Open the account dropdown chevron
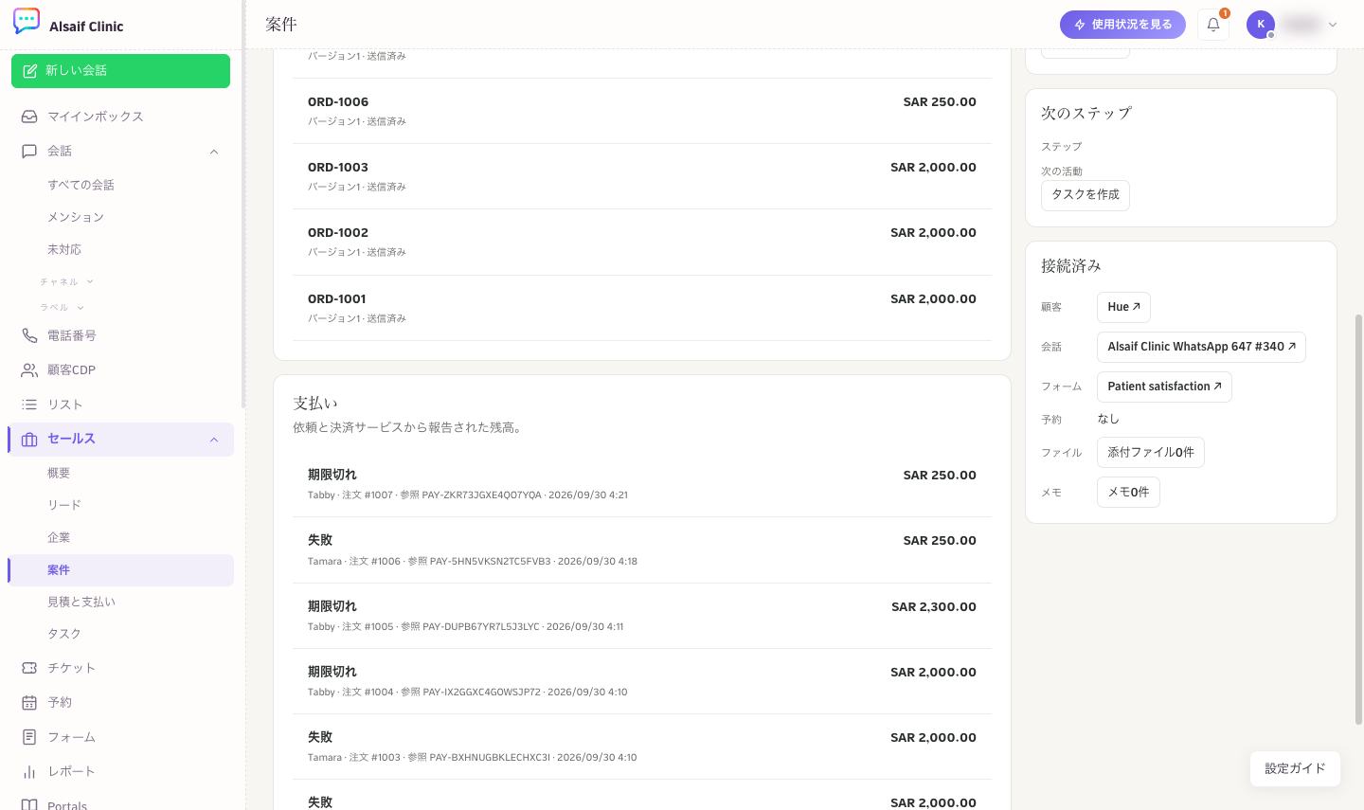1364x810 pixels. pyautogui.click(x=1333, y=25)
